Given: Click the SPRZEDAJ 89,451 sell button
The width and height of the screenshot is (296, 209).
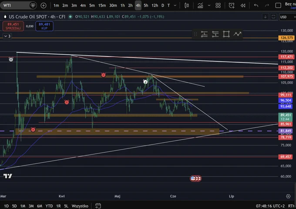Looking at the screenshot, I should coord(13,26).
